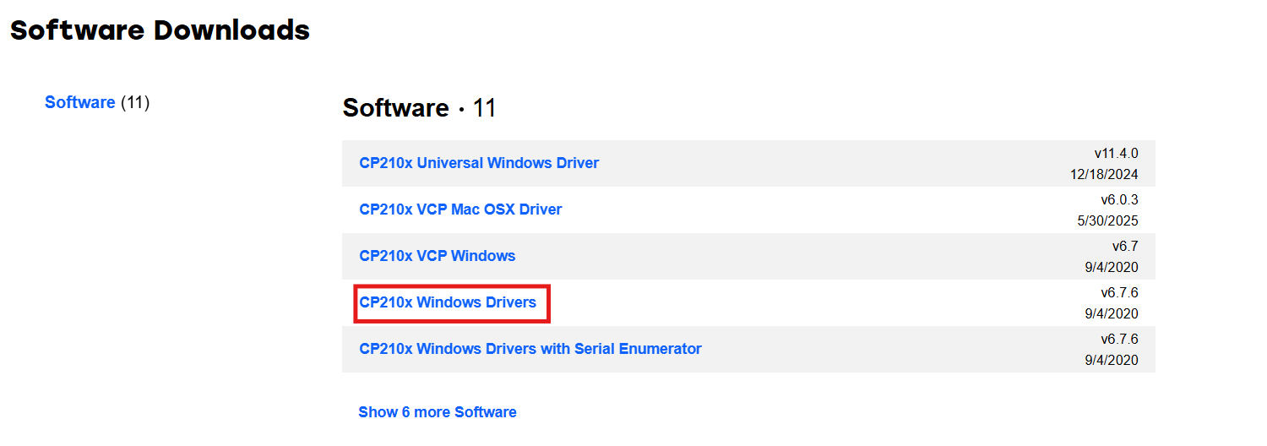The image size is (1267, 446).
Task: Download CP210x Universal Windows Driver
Action: pyautogui.click(x=479, y=163)
